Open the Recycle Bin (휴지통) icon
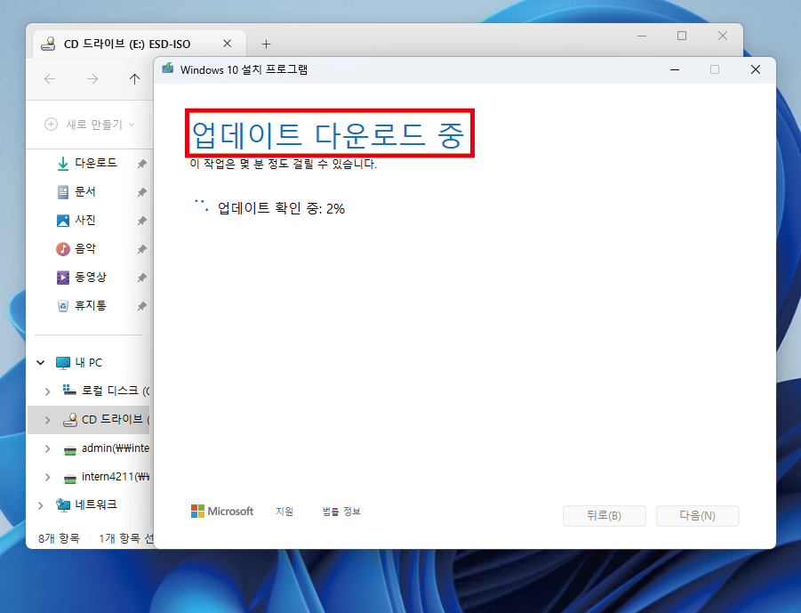 tap(63, 306)
